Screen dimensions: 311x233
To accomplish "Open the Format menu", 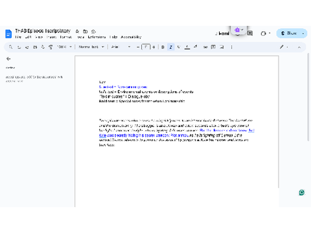I will [x=66, y=37].
